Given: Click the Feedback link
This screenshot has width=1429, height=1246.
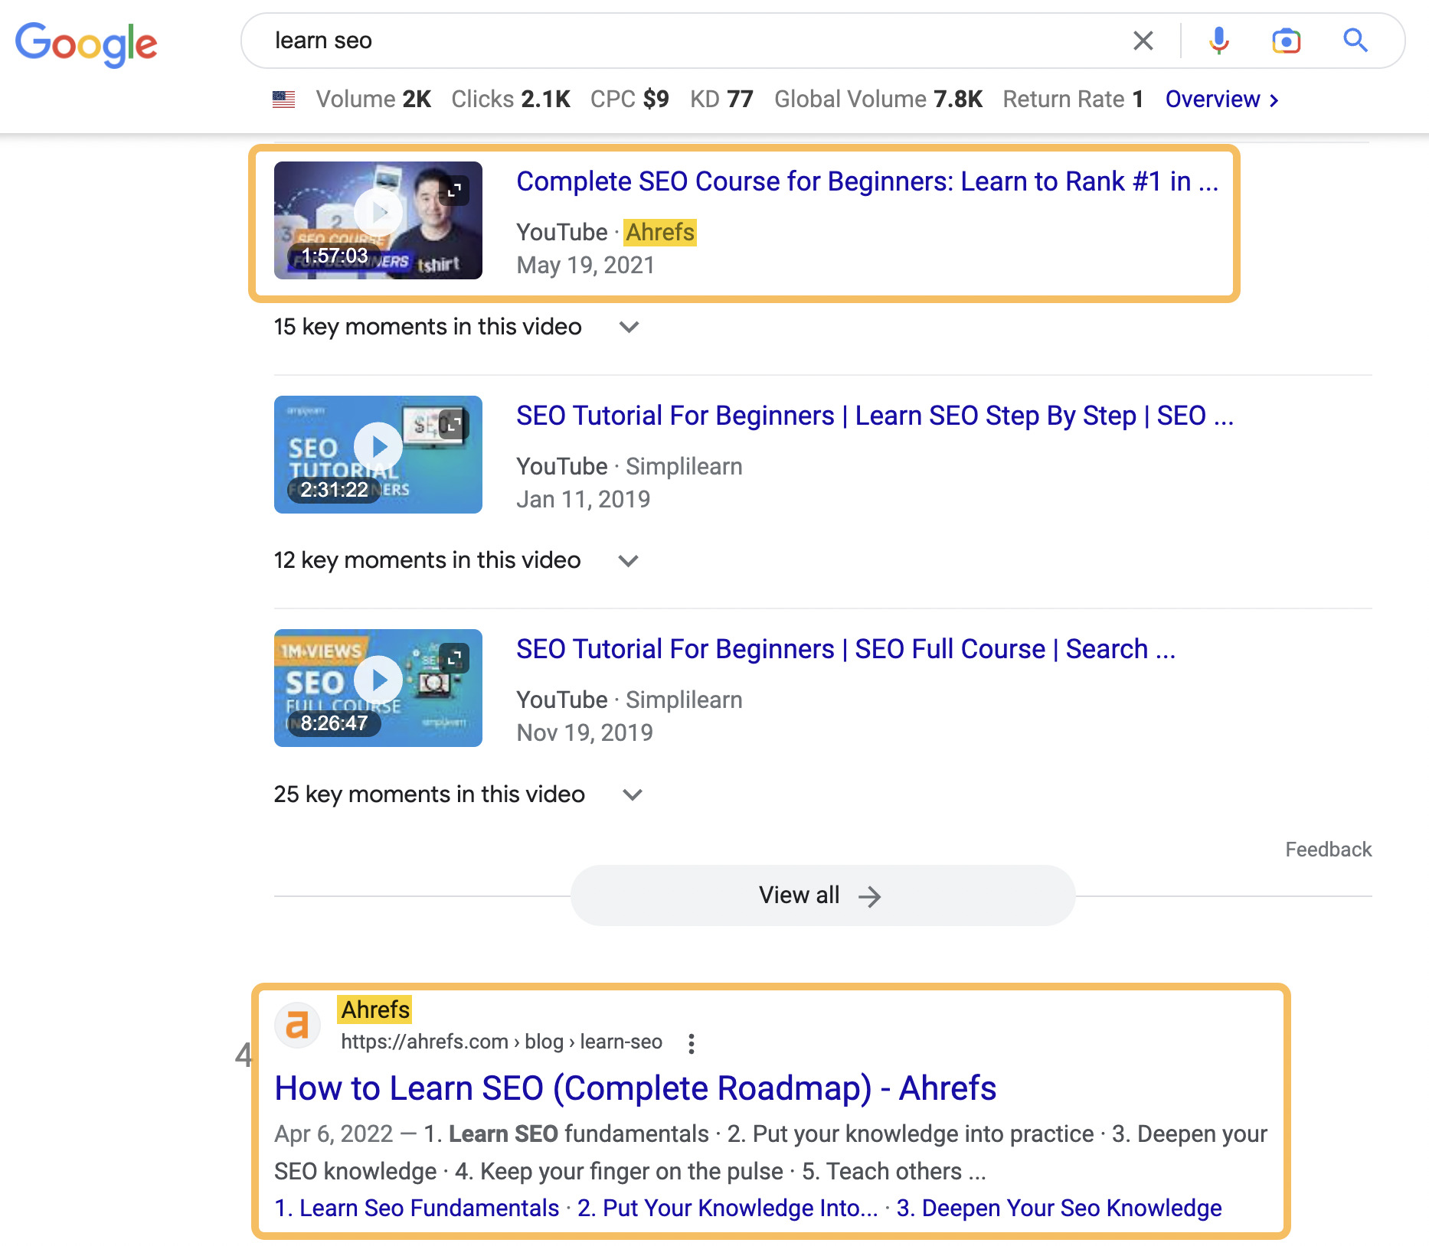Looking at the screenshot, I should 1327,849.
